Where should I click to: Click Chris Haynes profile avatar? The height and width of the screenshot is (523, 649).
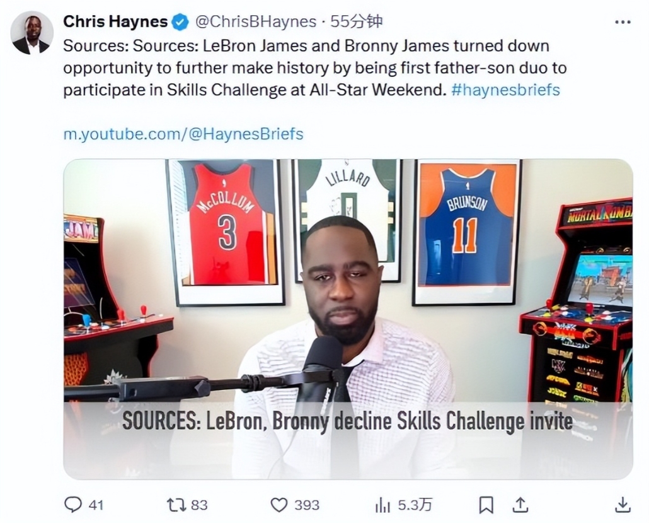coord(32,33)
